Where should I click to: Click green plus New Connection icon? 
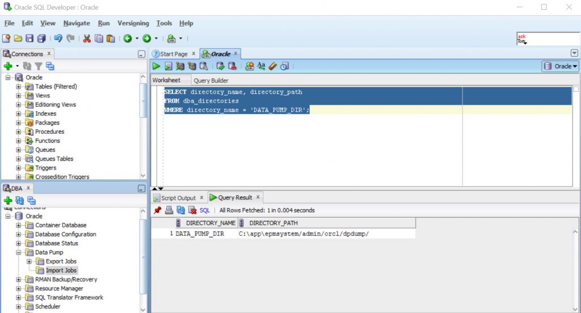point(8,66)
